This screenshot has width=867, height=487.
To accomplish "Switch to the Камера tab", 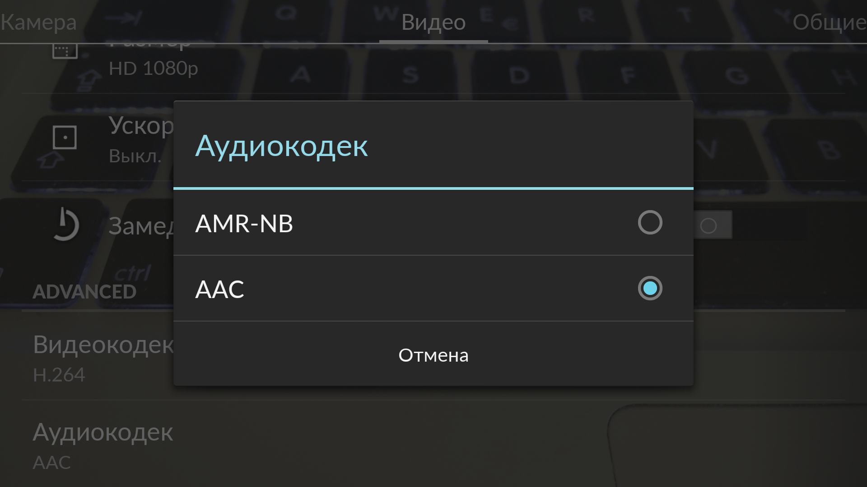I will point(38,22).
